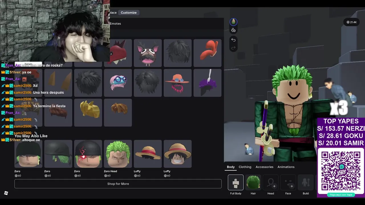Open the Accessories category tab
The image size is (365, 205).
click(x=264, y=167)
